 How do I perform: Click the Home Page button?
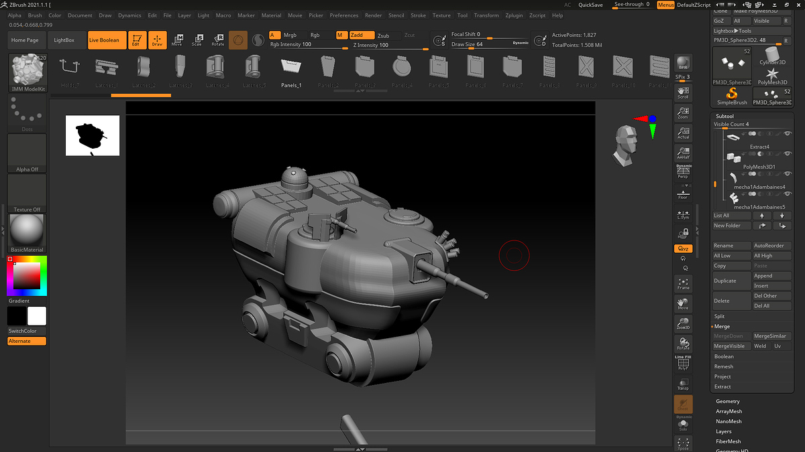tap(25, 40)
